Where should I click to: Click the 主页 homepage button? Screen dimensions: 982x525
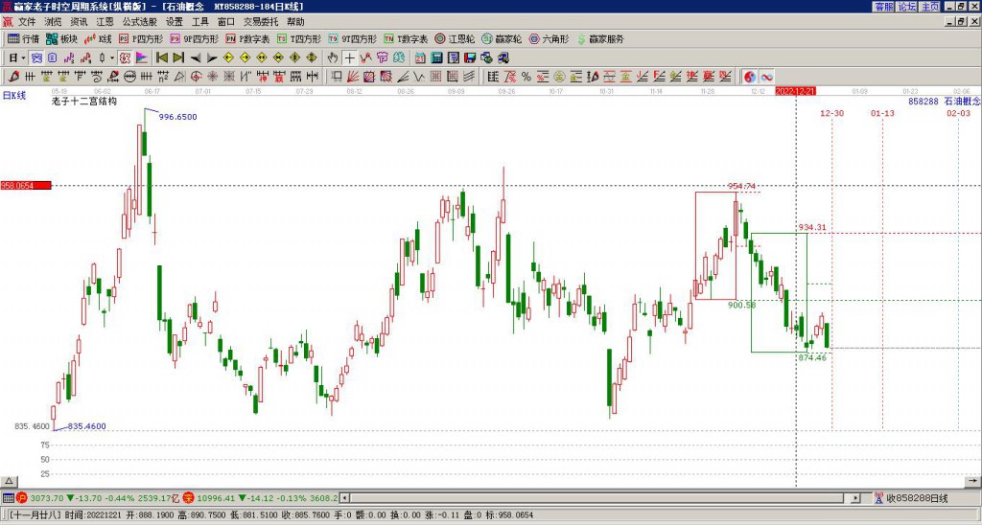tap(930, 7)
